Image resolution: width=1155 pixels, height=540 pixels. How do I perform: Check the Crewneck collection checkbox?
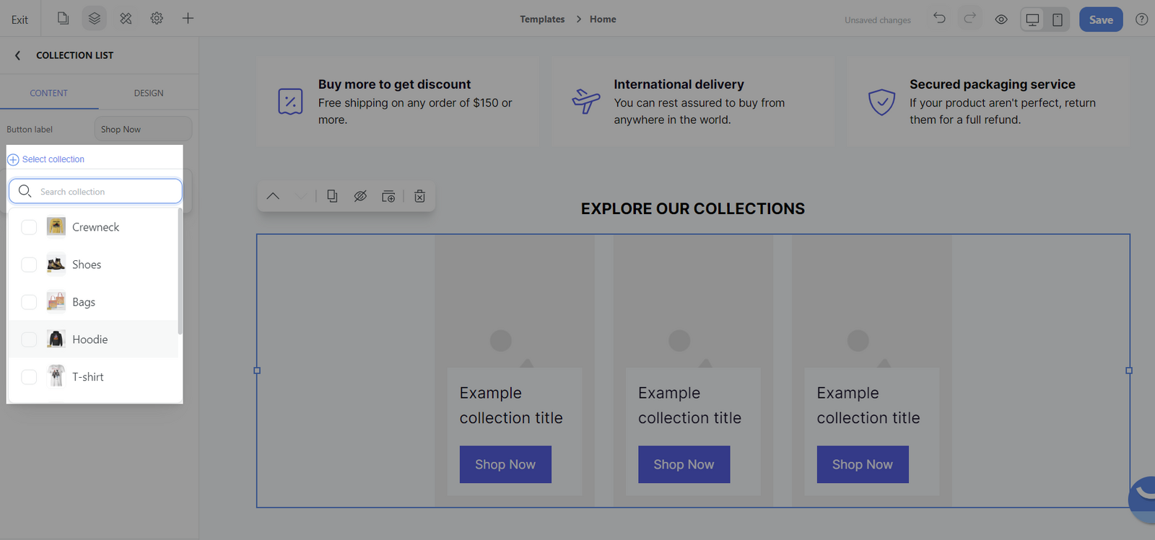[29, 227]
